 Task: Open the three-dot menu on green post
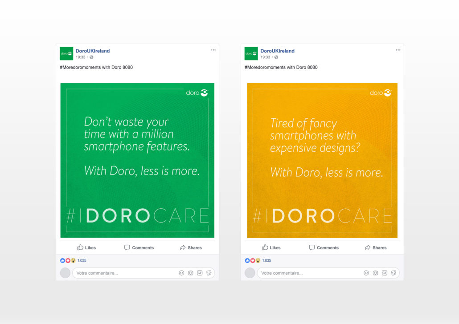[x=213, y=50]
